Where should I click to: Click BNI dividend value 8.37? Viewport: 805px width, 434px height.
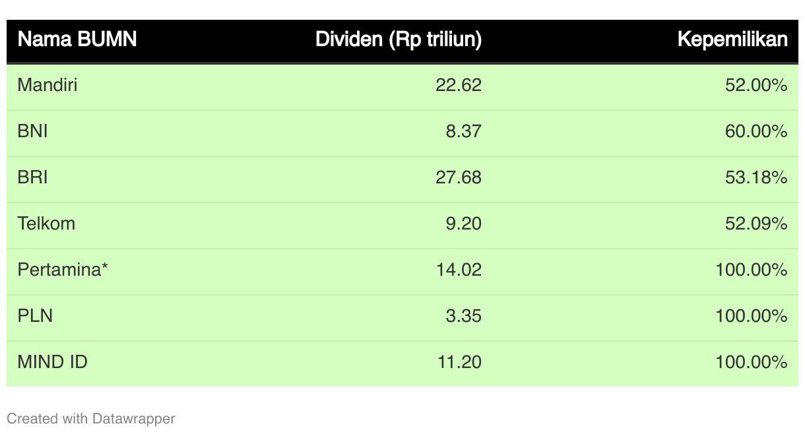463,131
